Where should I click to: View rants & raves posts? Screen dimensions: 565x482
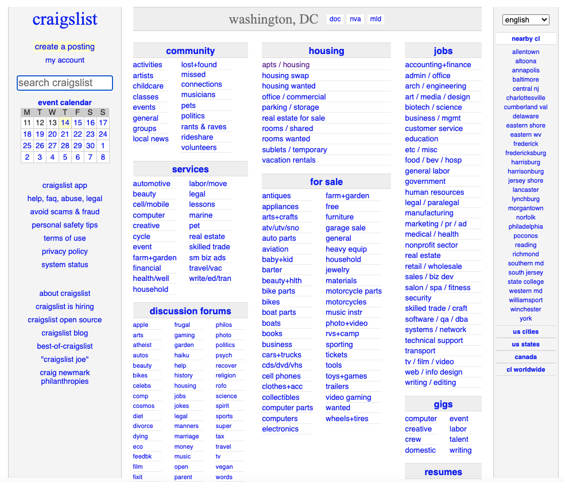click(x=204, y=127)
